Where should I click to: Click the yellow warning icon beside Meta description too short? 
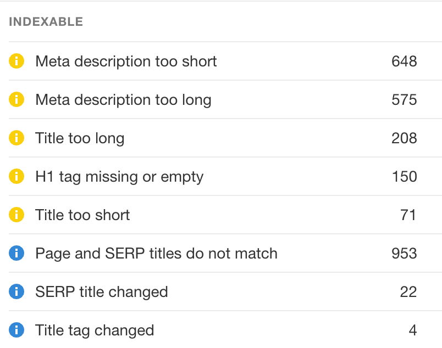[16, 61]
